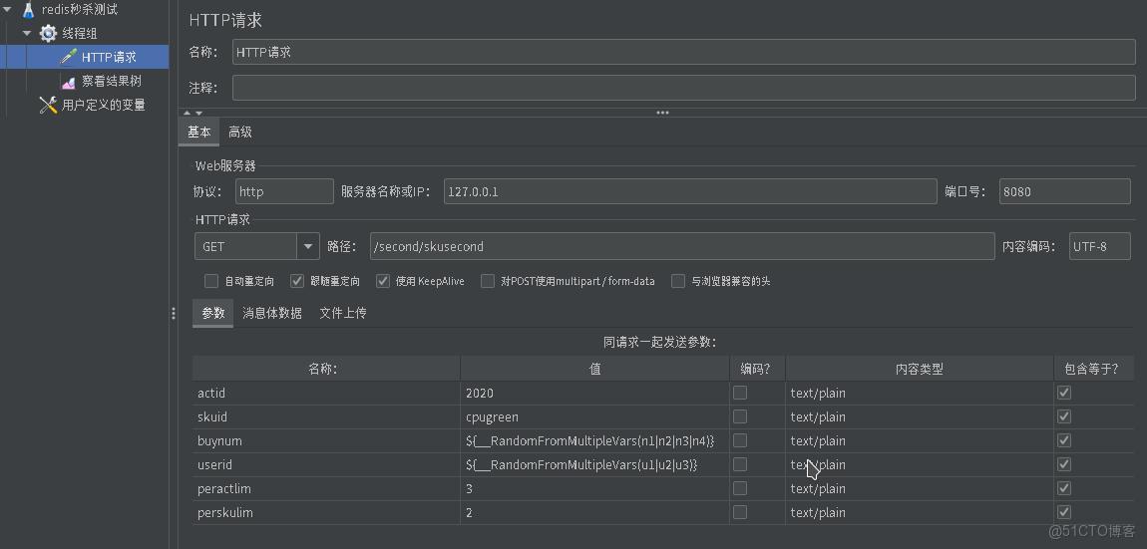This screenshot has width=1147, height=549.
Task: Click the 值 column header
Action: (594, 370)
